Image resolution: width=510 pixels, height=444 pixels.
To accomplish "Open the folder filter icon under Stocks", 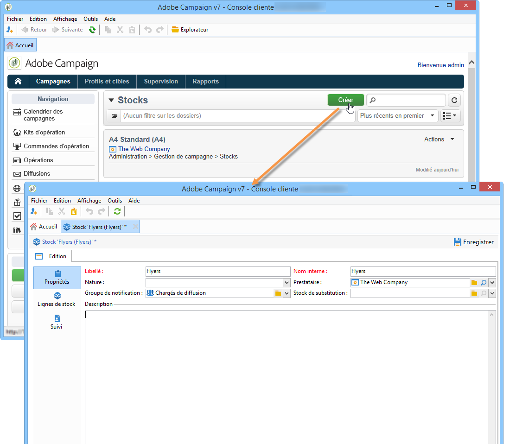I will click(114, 116).
